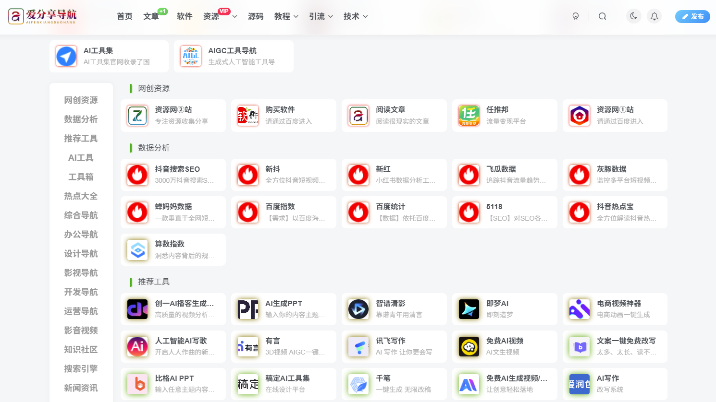Click the 任推邦 green icon

coord(469,116)
